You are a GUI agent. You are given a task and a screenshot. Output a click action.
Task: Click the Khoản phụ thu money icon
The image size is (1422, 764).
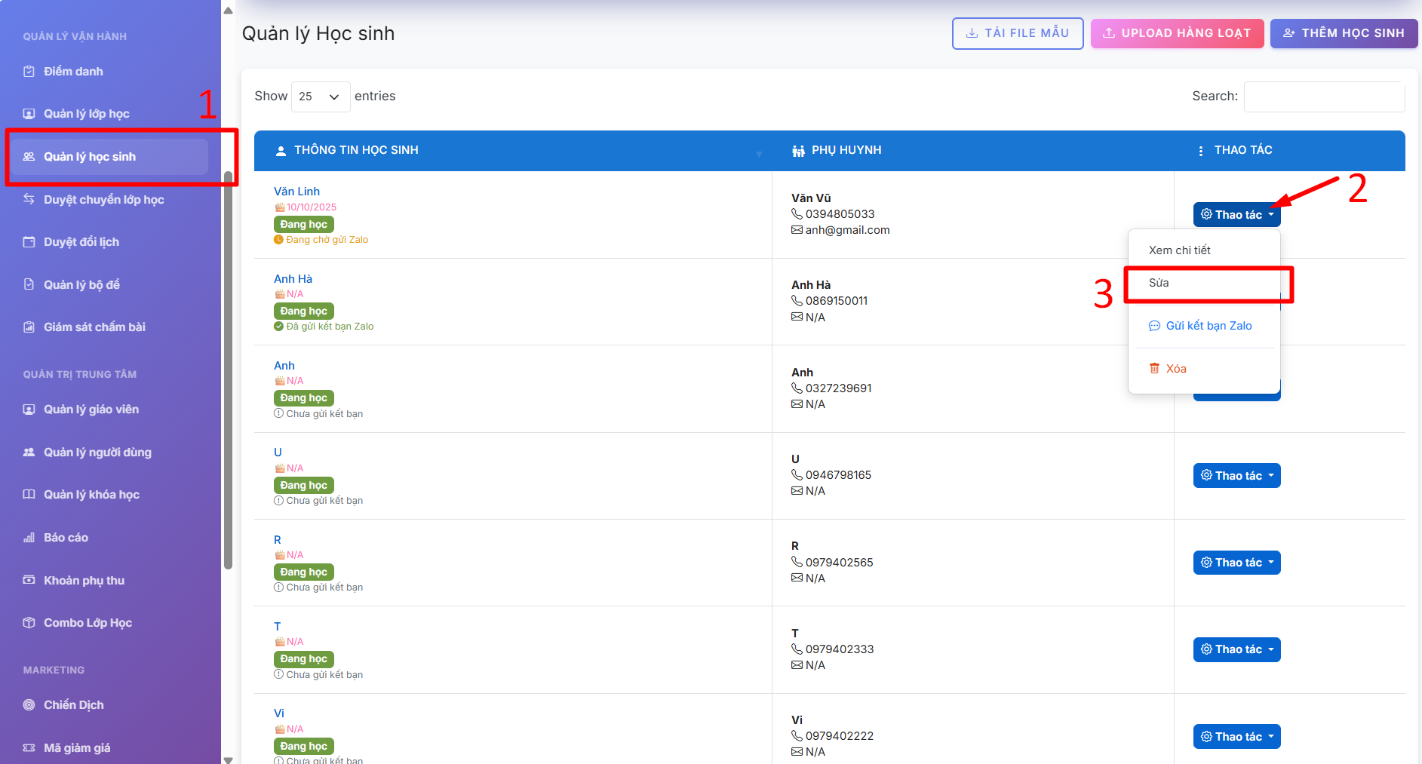(29, 580)
